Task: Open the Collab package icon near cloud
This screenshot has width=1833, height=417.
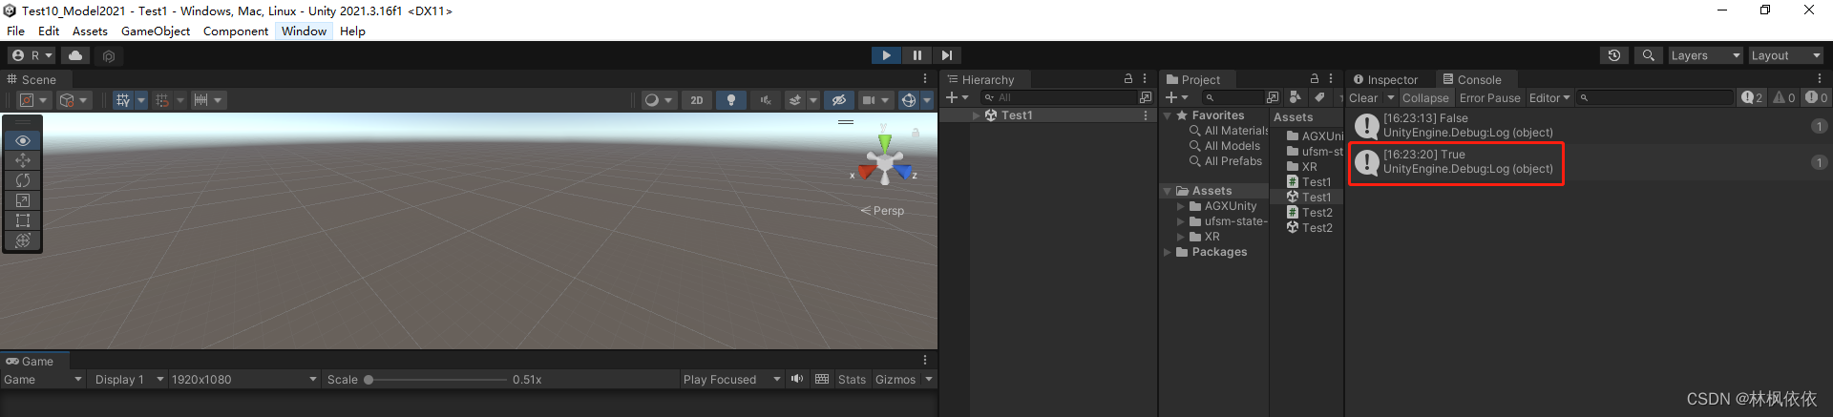Action: (x=109, y=55)
